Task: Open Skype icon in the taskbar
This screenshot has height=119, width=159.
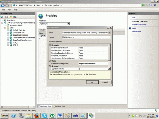Action: (x=44, y=115)
